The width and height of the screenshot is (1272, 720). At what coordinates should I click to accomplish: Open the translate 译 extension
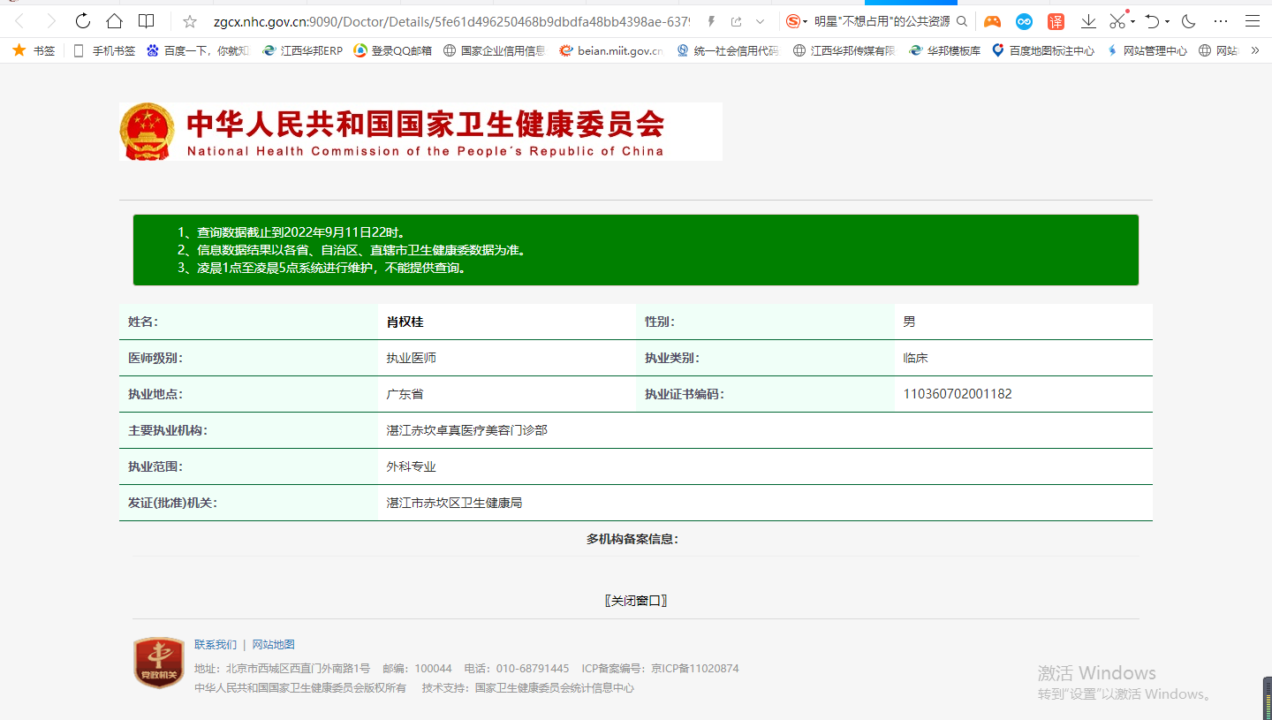pos(1056,21)
